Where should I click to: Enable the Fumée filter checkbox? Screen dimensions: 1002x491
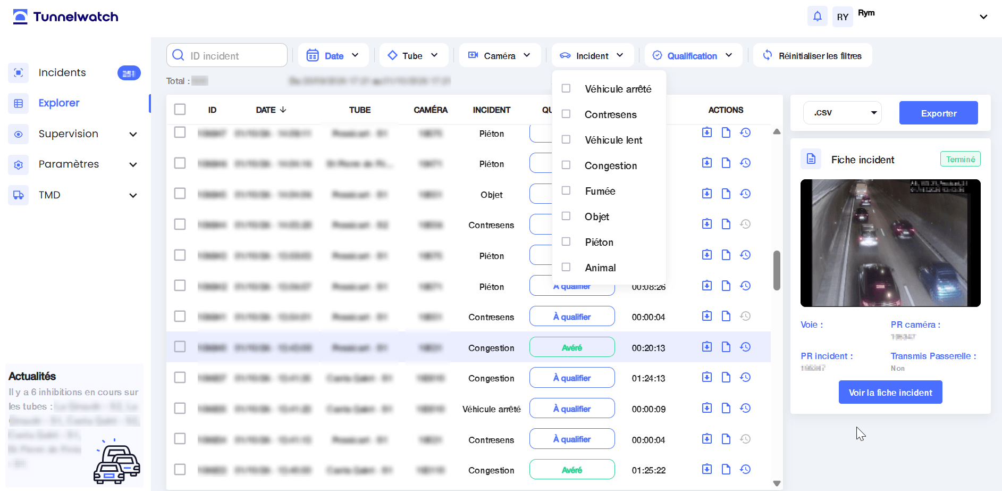click(566, 190)
